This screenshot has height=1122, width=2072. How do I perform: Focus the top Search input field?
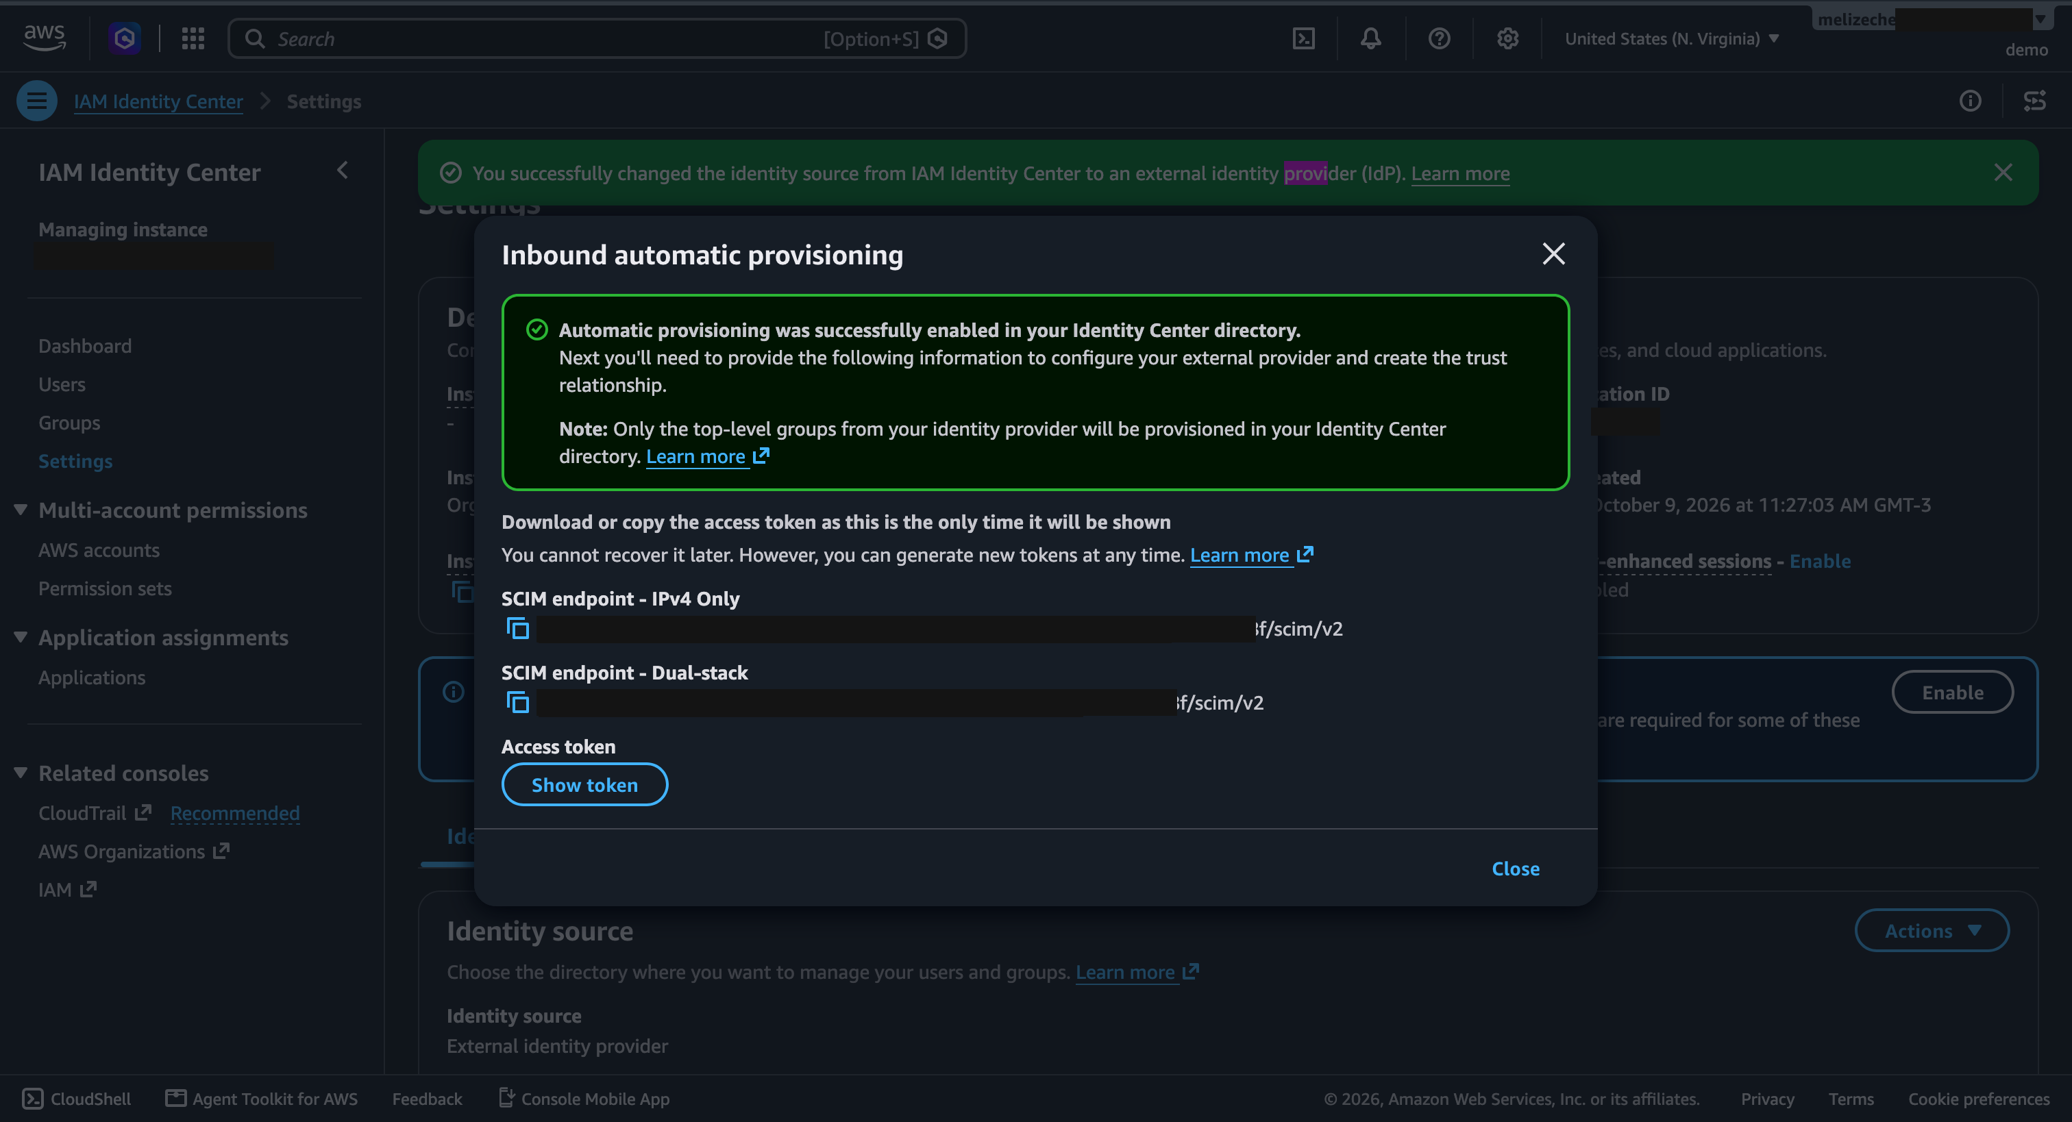(x=597, y=38)
